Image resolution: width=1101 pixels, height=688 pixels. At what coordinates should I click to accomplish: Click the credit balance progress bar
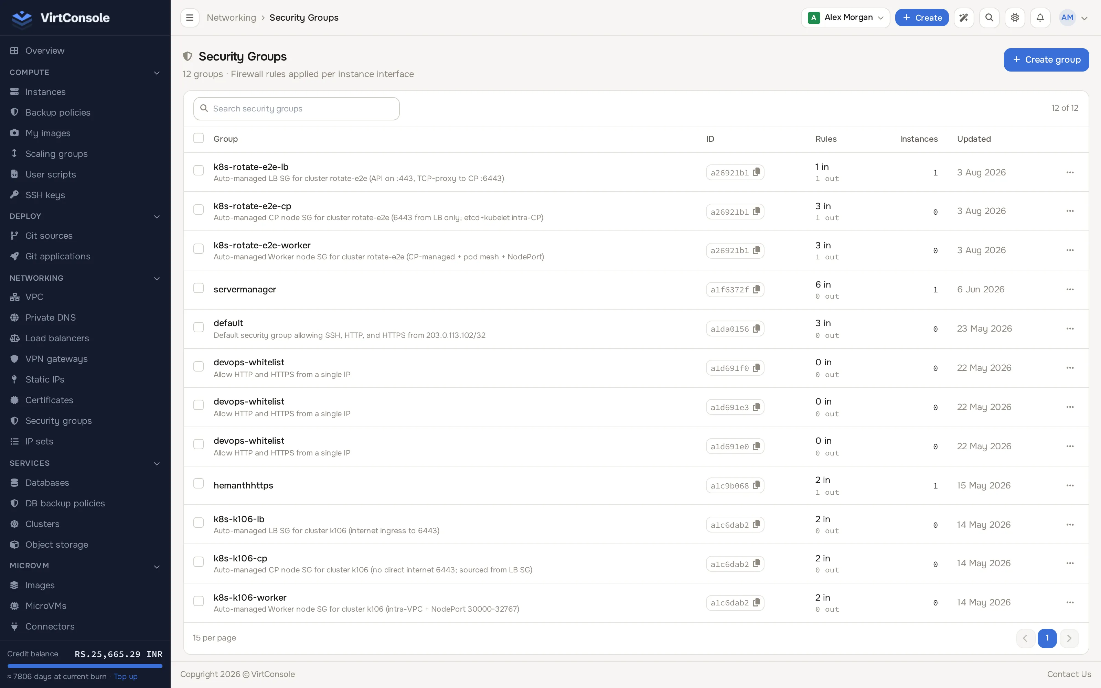click(85, 666)
